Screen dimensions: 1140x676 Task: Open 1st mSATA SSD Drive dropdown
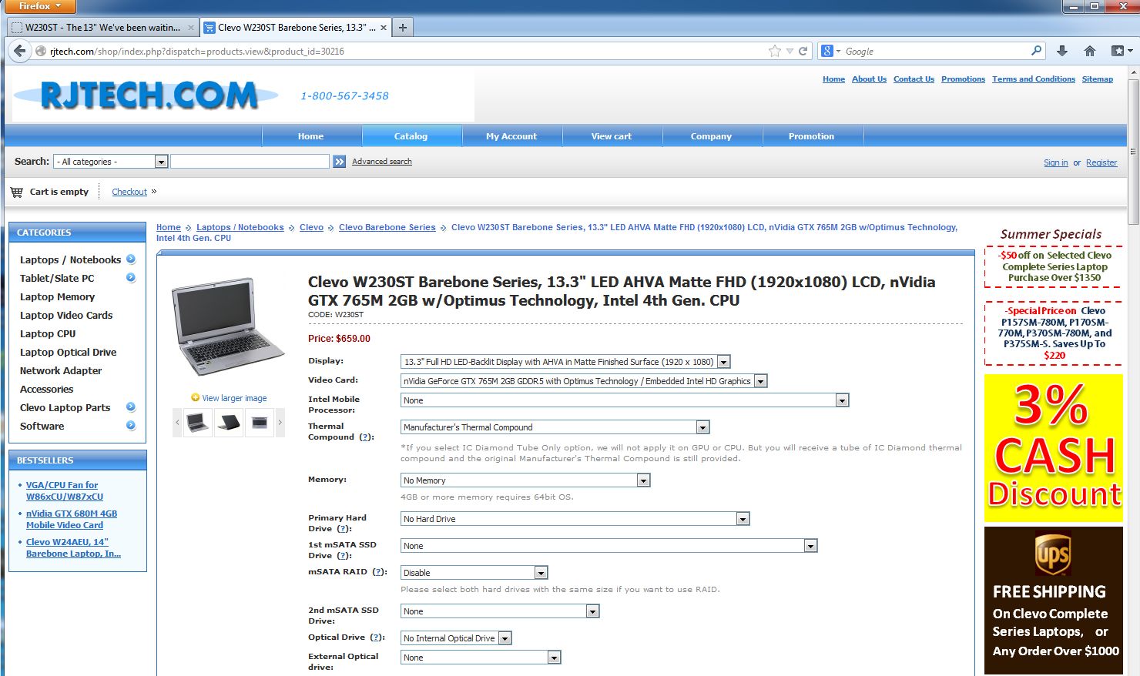(x=609, y=546)
